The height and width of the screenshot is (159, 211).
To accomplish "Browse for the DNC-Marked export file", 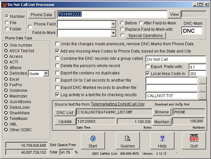I will 202,88.
